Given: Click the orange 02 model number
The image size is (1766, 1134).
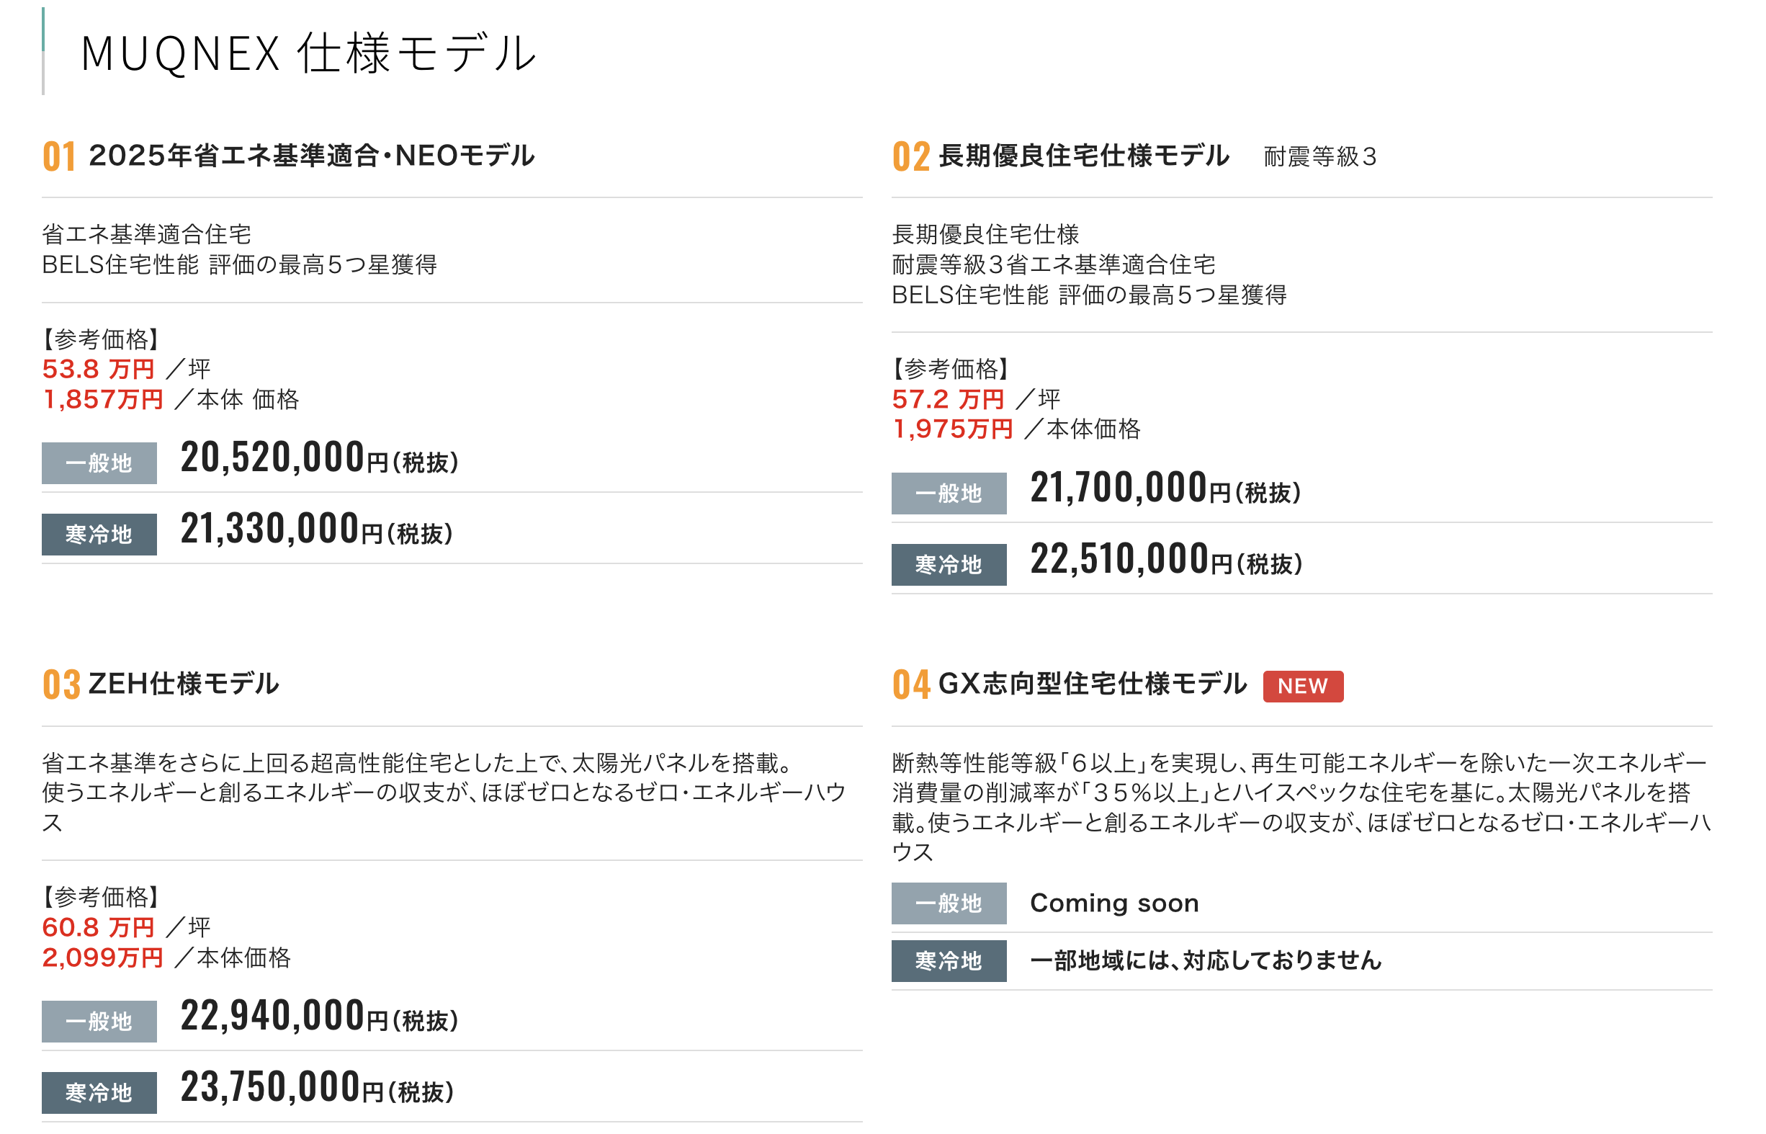Looking at the screenshot, I should pos(910,156).
